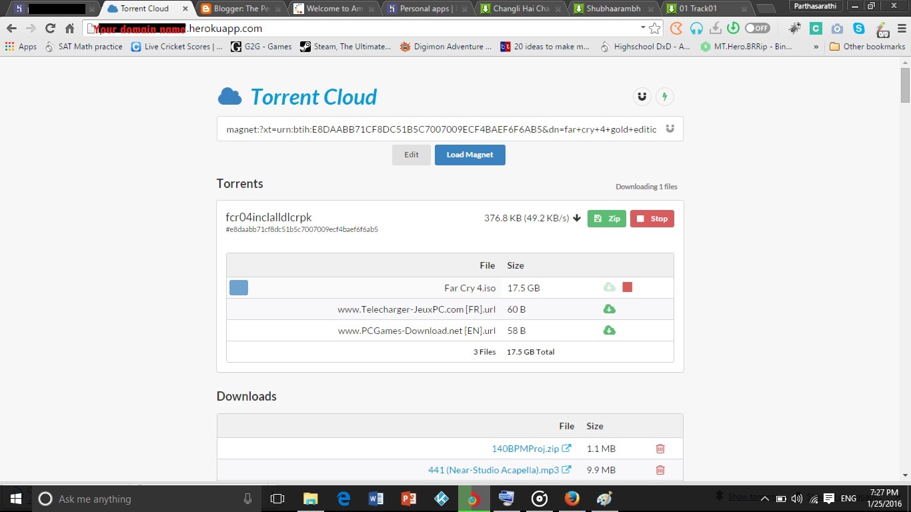Switch to the Changli Hai Cha tab

pos(519,9)
